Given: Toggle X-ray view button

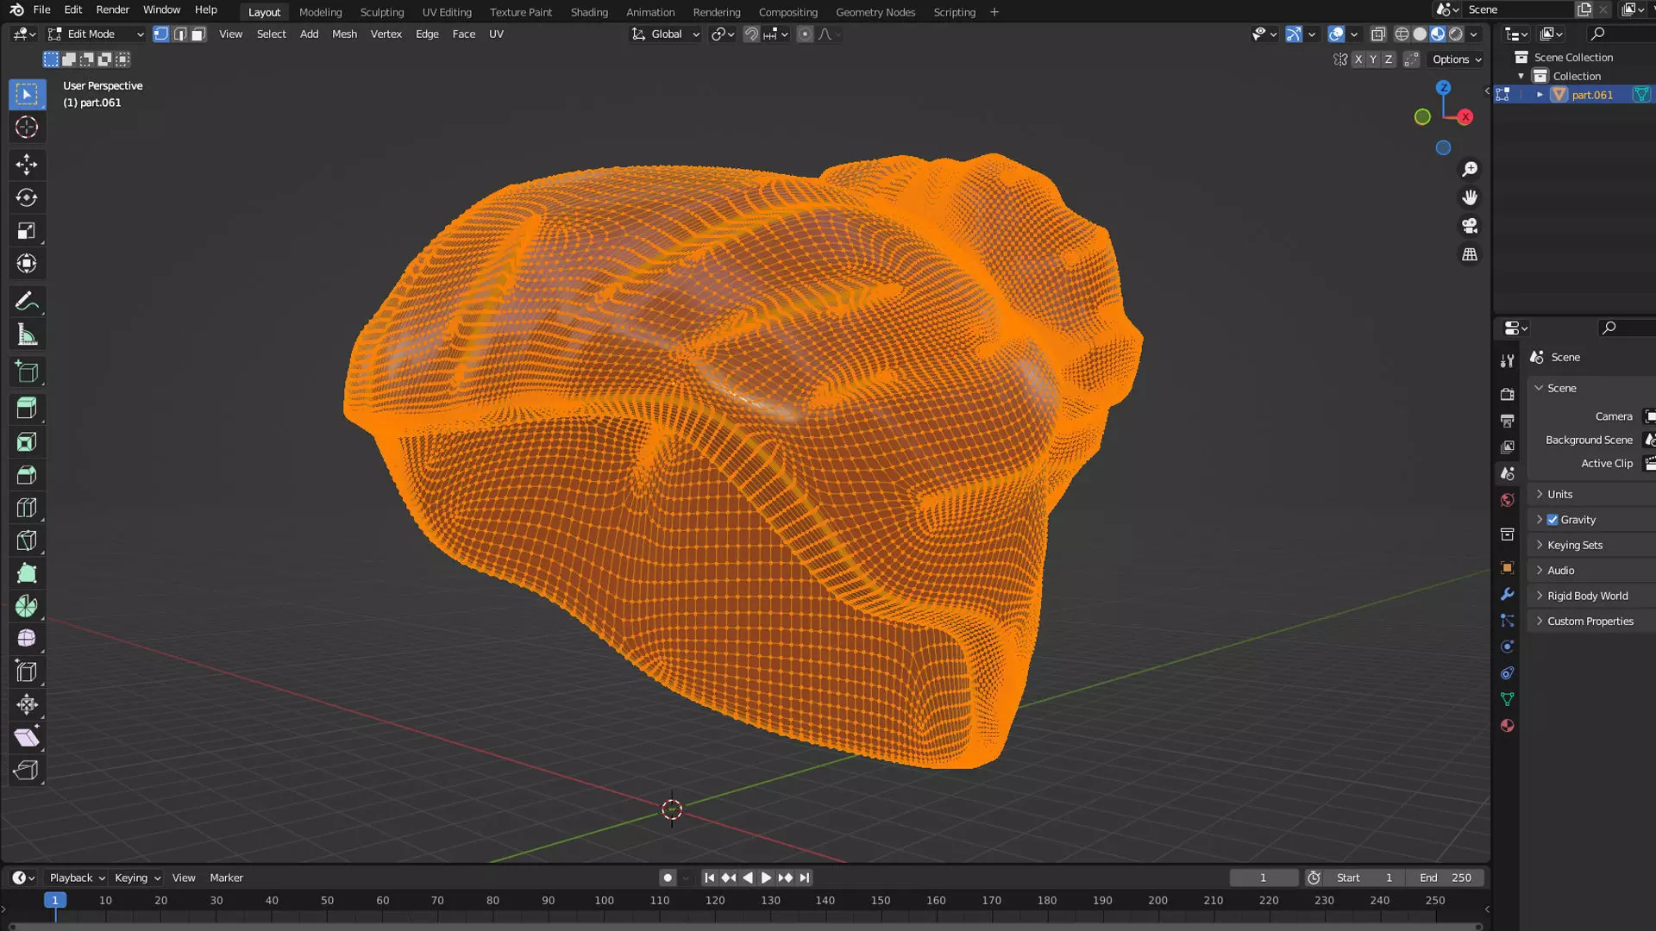Looking at the screenshot, I should (1378, 34).
